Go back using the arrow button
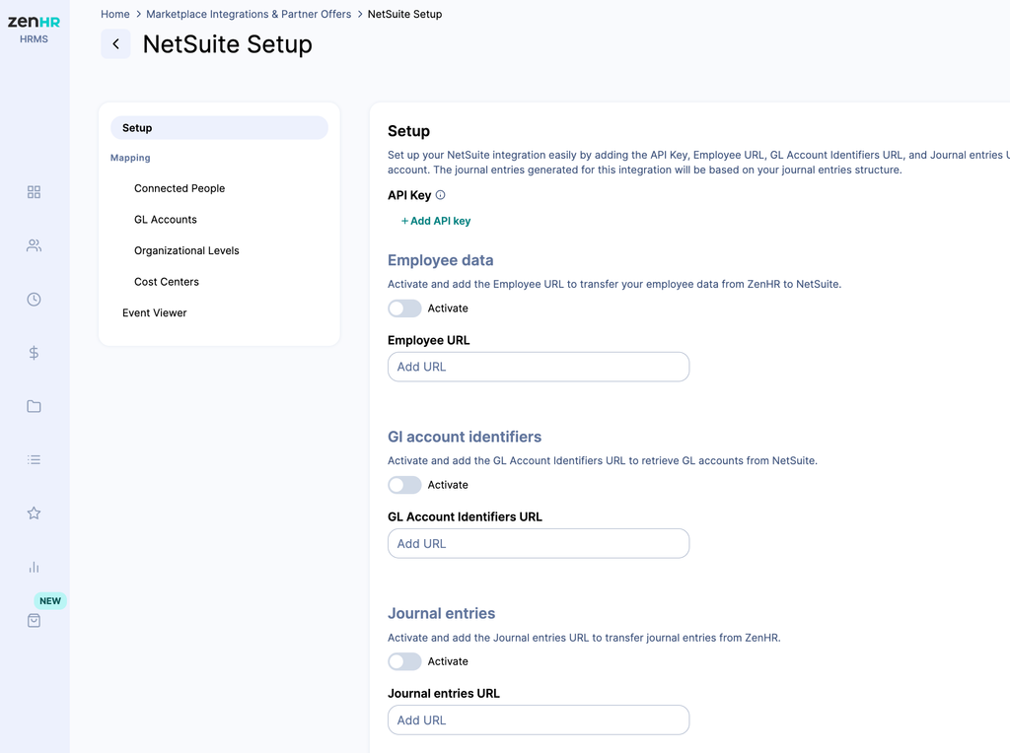Viewport: 1010px width, 753px height. point(116,43)
